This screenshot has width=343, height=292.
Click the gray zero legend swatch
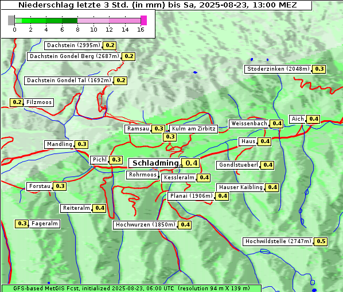coord(11,21)
